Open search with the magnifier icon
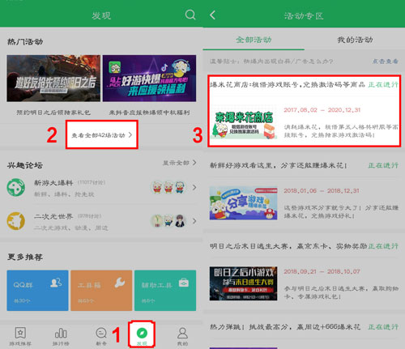 [x=190, y=15]
